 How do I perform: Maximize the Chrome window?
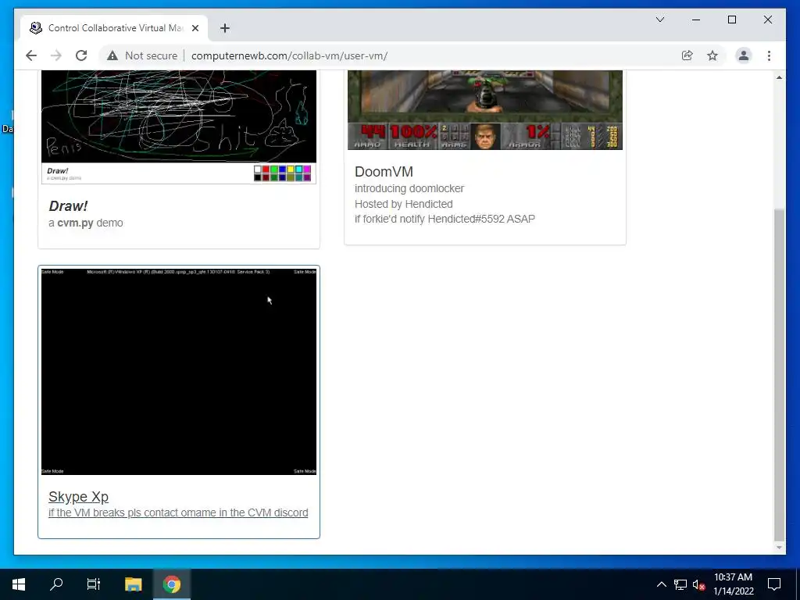731,20
